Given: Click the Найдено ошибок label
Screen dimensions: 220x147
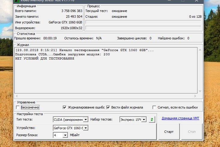Looking at the screenshot, I should (x=171, y=38).
